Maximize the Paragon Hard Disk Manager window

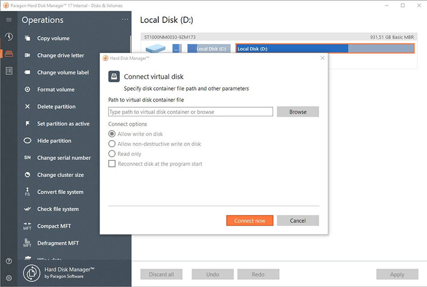coord(403,5)
